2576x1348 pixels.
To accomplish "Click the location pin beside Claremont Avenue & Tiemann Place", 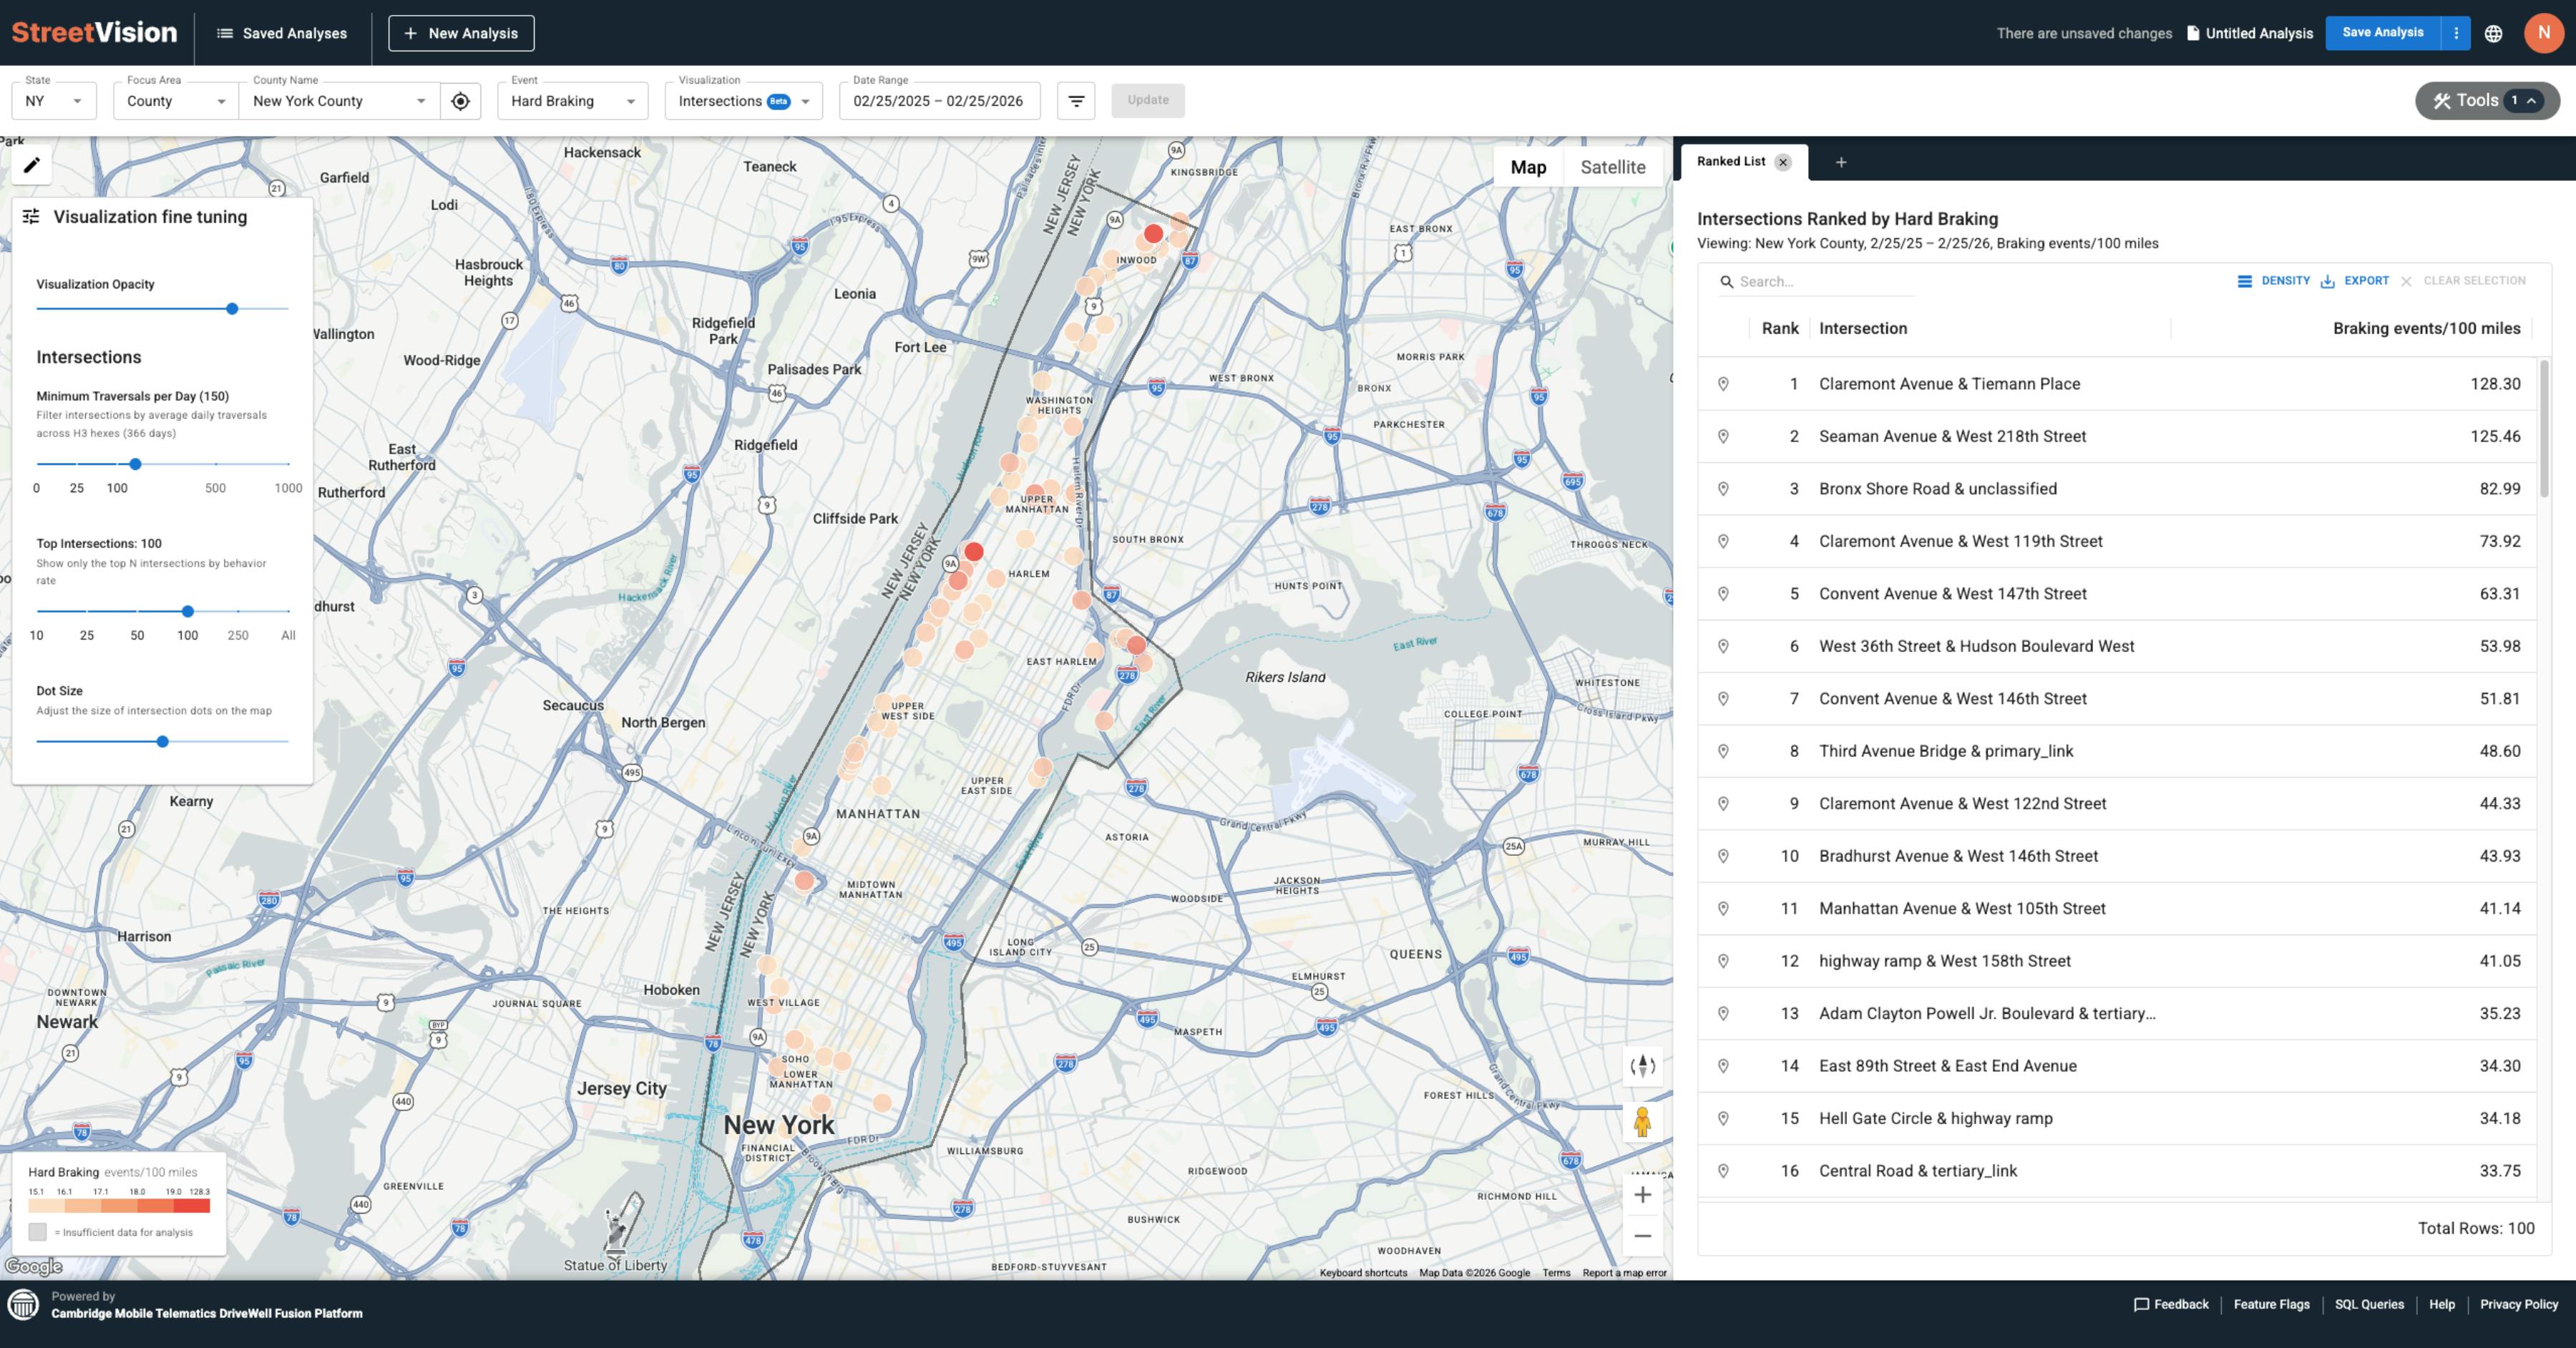I will coord(1724,383).
